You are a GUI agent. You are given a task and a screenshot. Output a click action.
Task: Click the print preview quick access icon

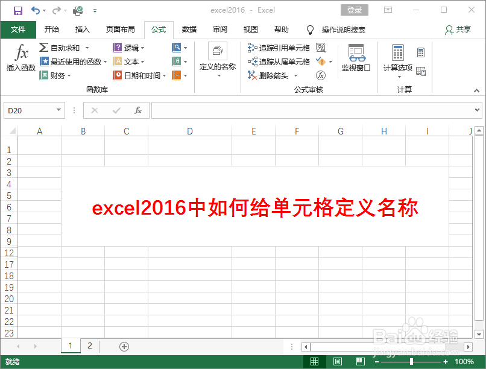click(x=78, y=11)
